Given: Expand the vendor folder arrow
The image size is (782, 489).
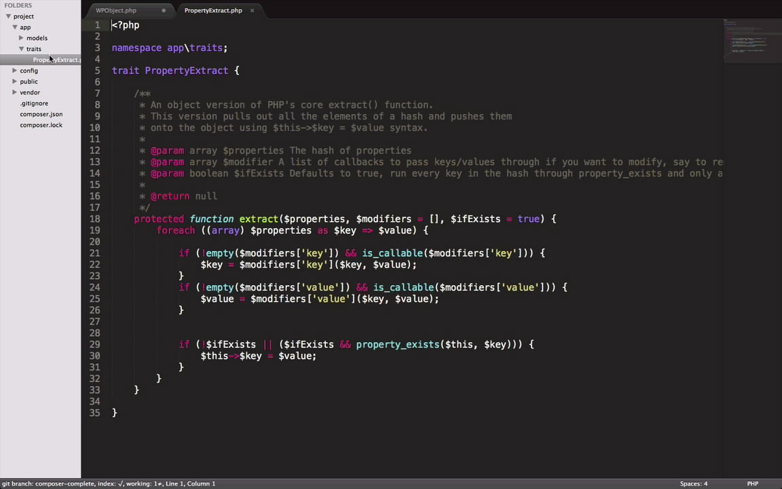Looking at the screenshot, I should [x=15, y=92].
